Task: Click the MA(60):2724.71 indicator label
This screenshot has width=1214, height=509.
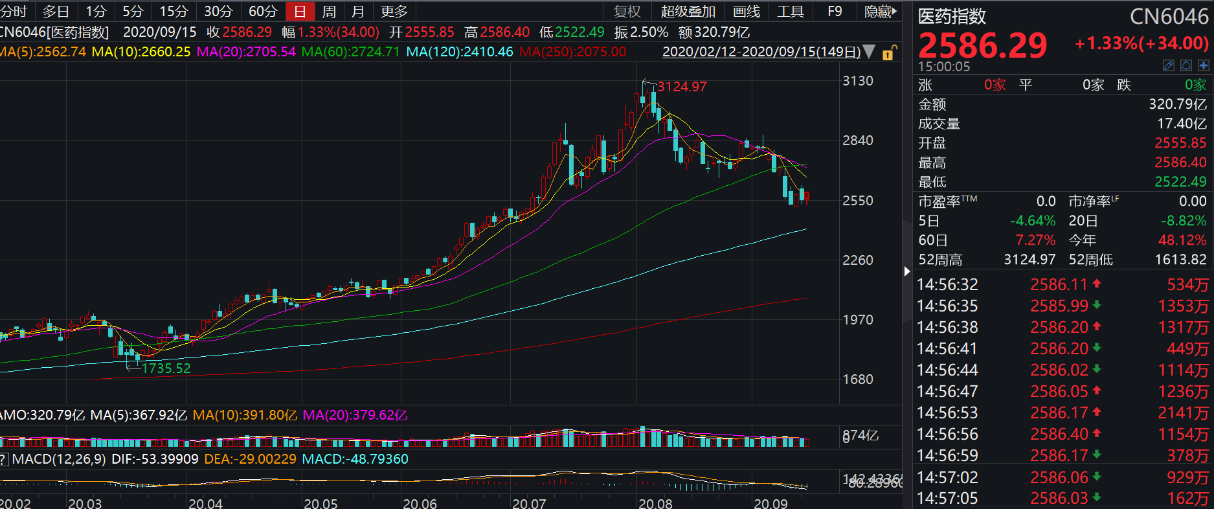Action: point(351,52)
